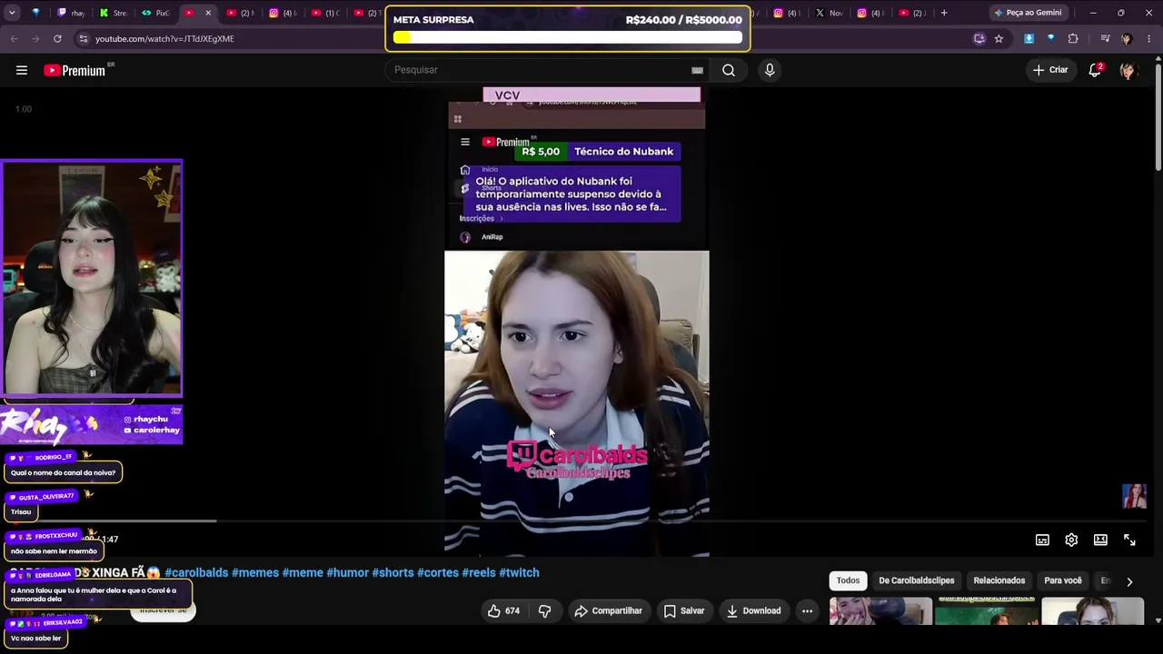Click the Peça ao Gemini button
This screenshot has width=1163, height=654.
(1029, 13)
